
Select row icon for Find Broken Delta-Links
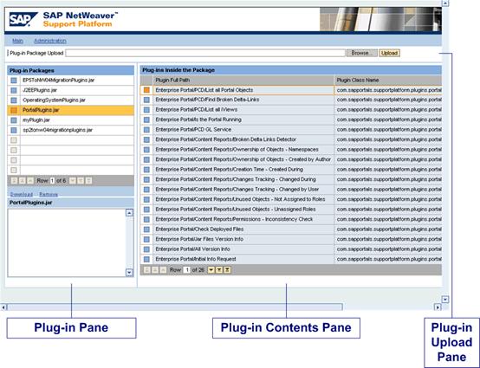(146, 100)
